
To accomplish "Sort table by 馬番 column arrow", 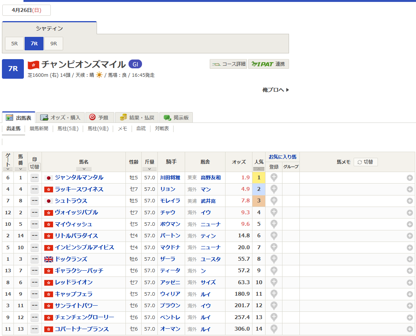I will pyautogui.click(x=20, y=169).
